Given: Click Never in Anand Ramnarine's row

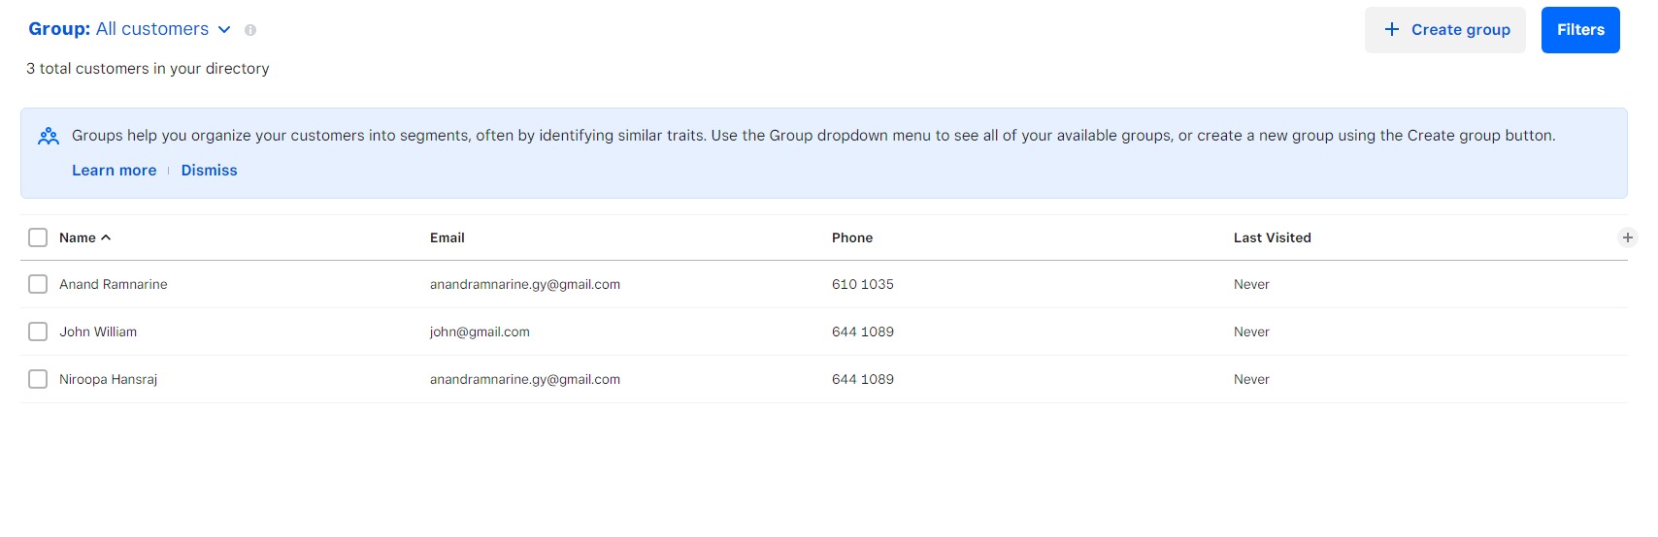Looking at the screenshot, I should click(1251, 284).
